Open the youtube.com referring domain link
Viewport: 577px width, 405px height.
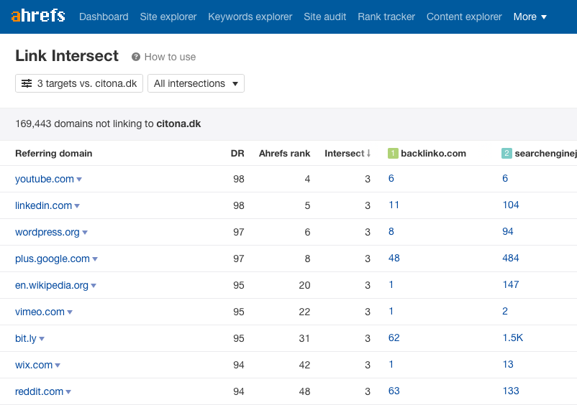click(45, 179)
